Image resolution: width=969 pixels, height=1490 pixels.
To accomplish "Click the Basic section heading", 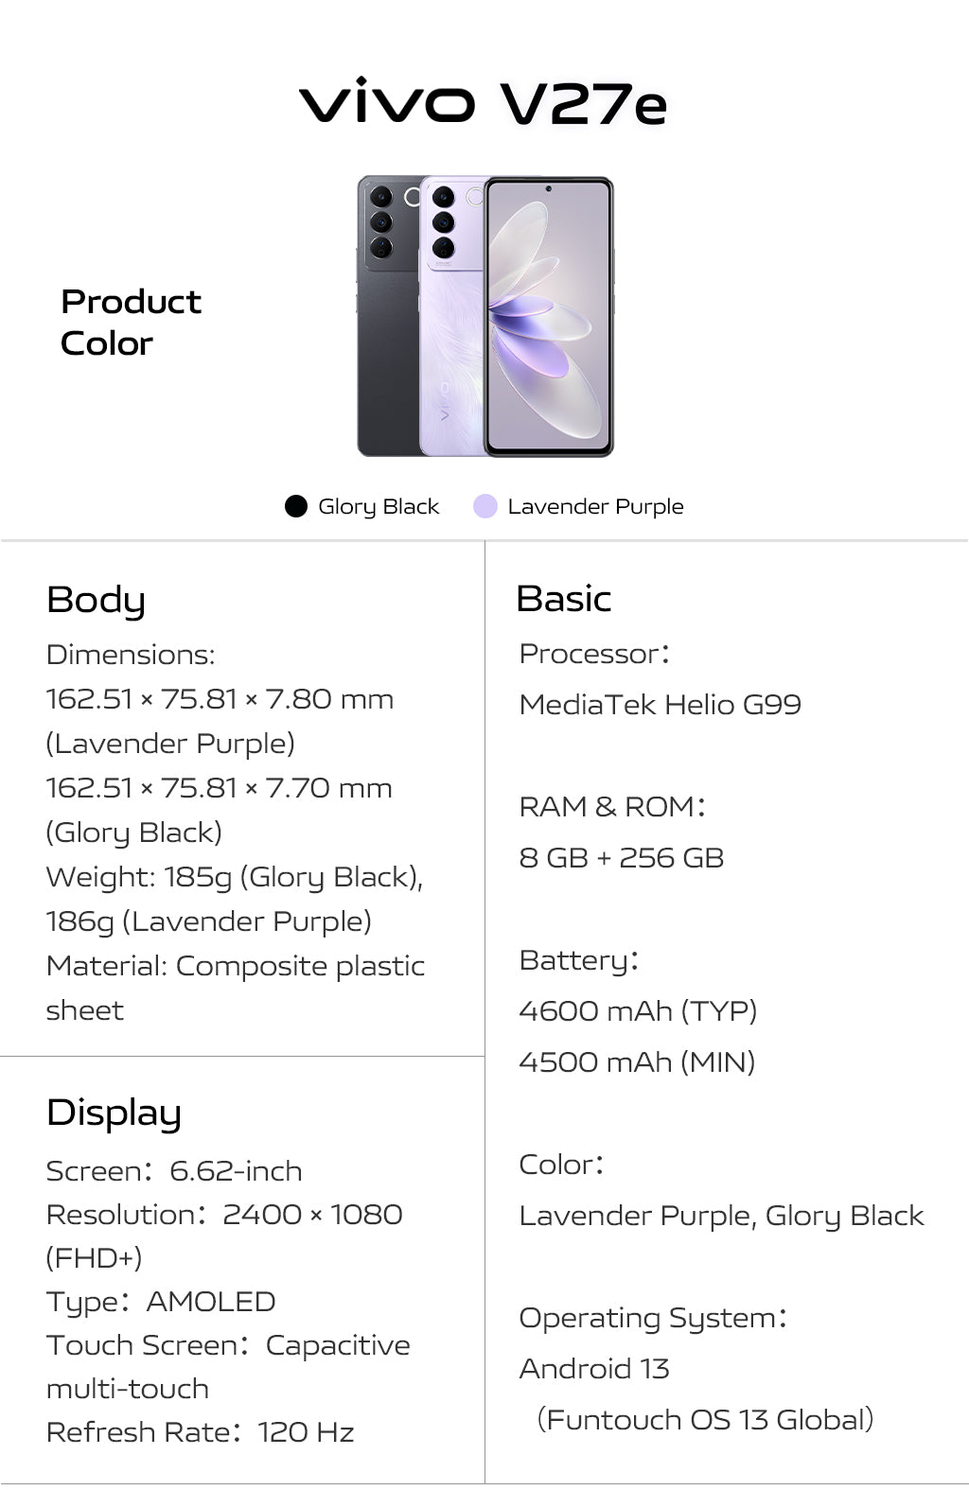I will pos(564,599).
